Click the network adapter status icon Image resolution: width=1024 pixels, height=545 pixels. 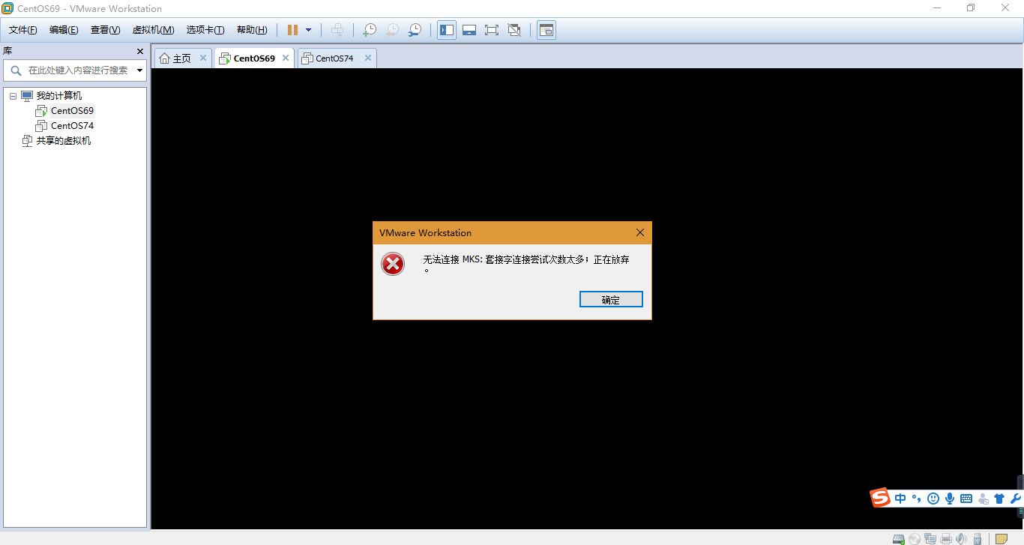coord(930,538)
